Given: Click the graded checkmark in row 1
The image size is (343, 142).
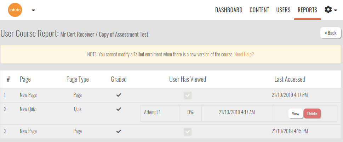Looking at the screenshot, I should (x=119, y=95).
